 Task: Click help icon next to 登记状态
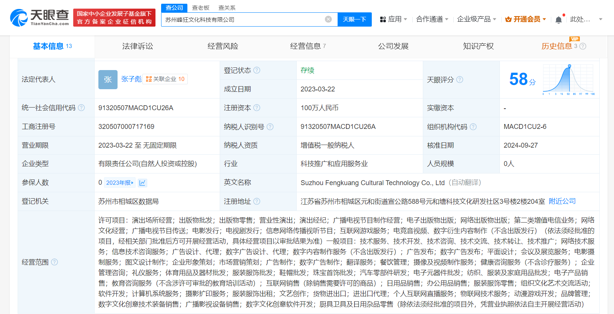tap(257, 70)
